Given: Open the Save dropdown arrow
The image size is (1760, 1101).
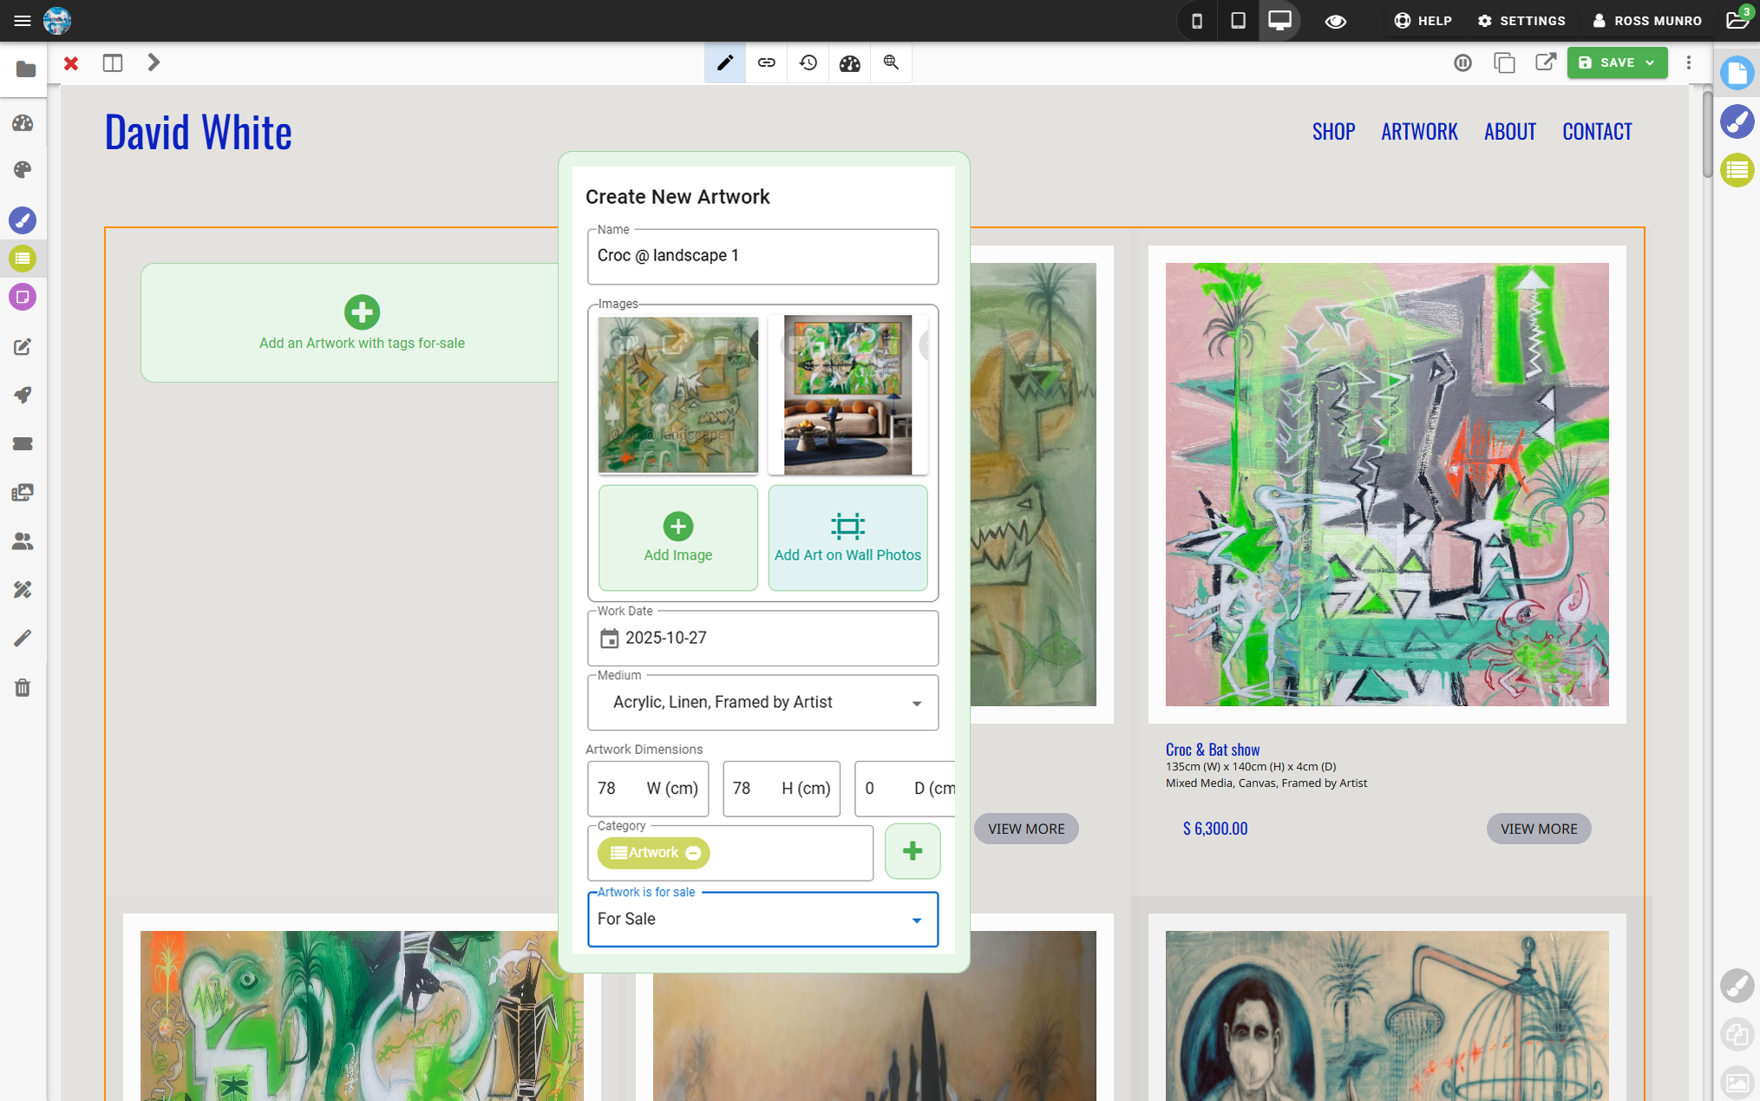Looking at the screenshot, I should click(x=1651, y=62).
